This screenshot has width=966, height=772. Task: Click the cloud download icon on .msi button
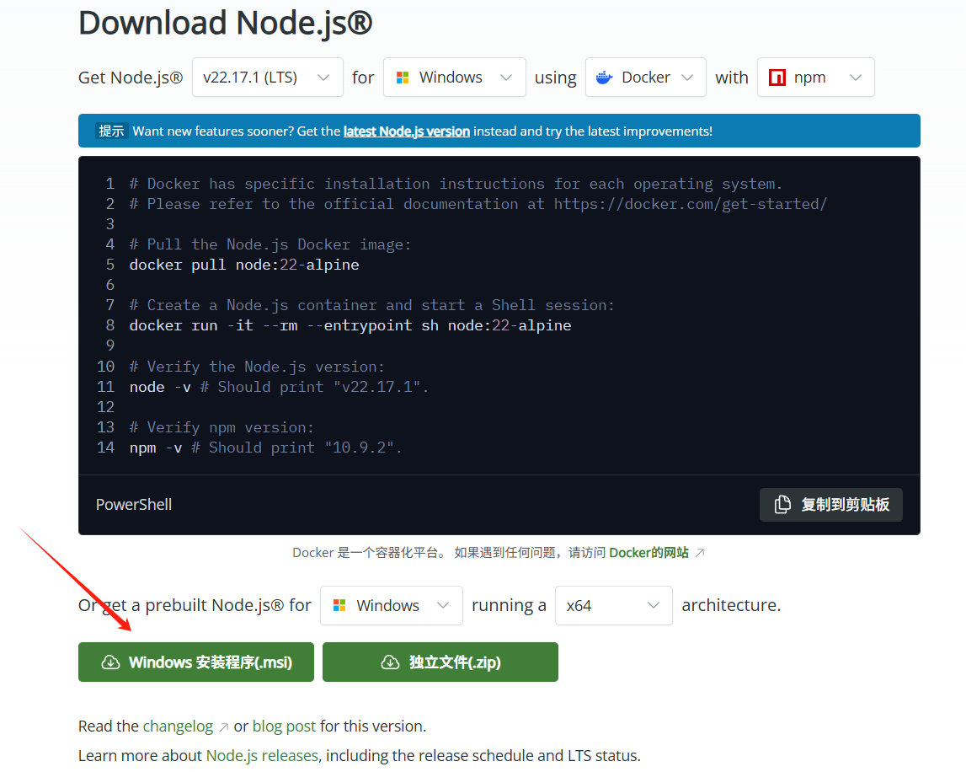110,662
